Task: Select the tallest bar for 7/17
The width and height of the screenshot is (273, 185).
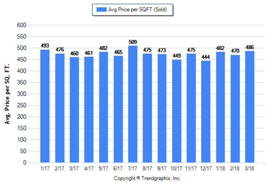Action: [x=133, y=104]
